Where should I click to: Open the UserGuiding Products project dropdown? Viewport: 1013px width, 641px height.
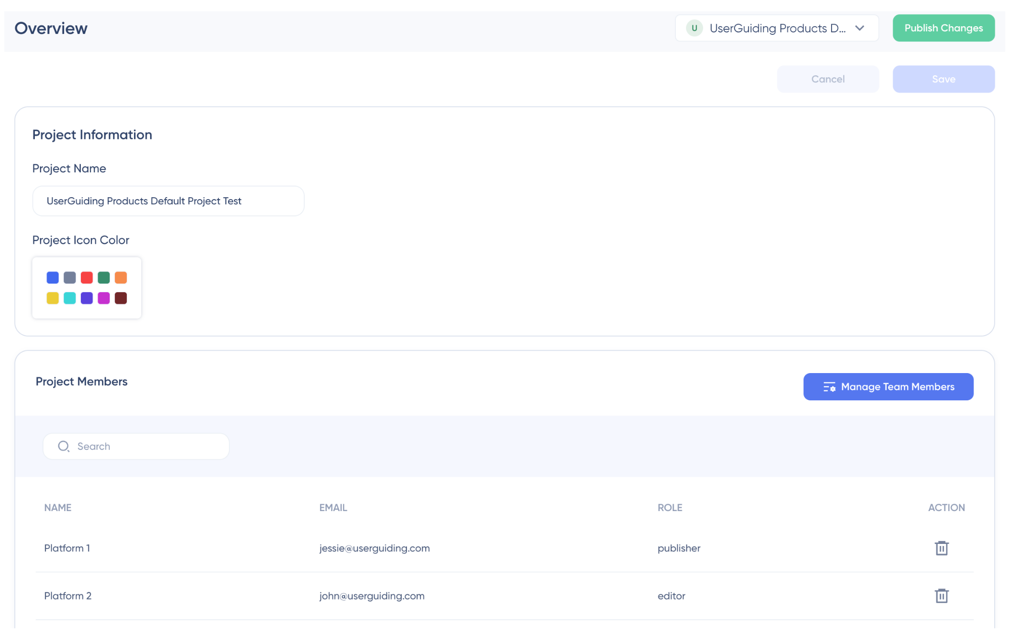click(776, 28)
